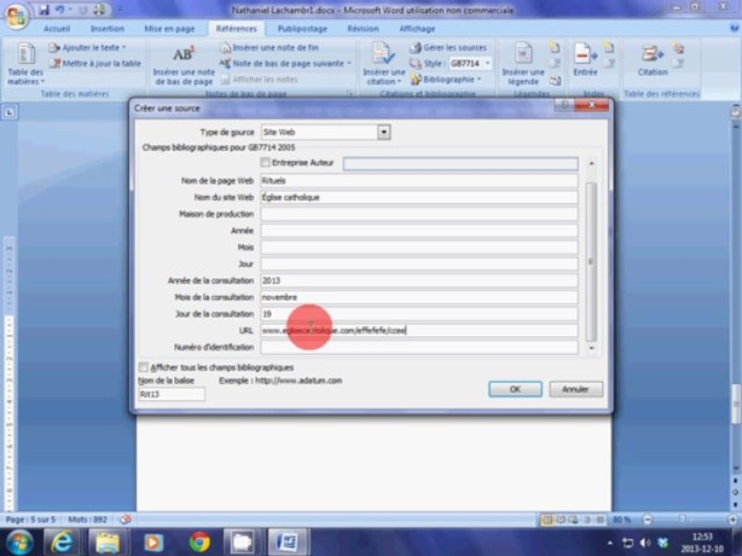The width and height of the screenshot is (742, 556).
Task: Open the Révision tab
Action: 362,29
